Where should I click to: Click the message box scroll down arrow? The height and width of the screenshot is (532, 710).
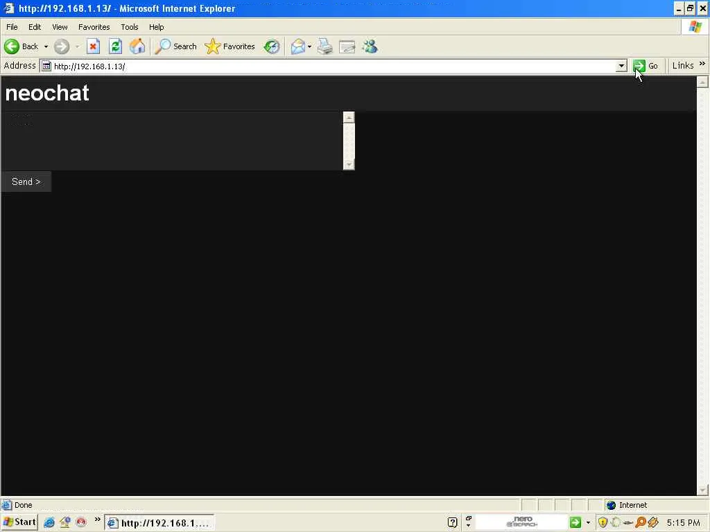point(349,164)
